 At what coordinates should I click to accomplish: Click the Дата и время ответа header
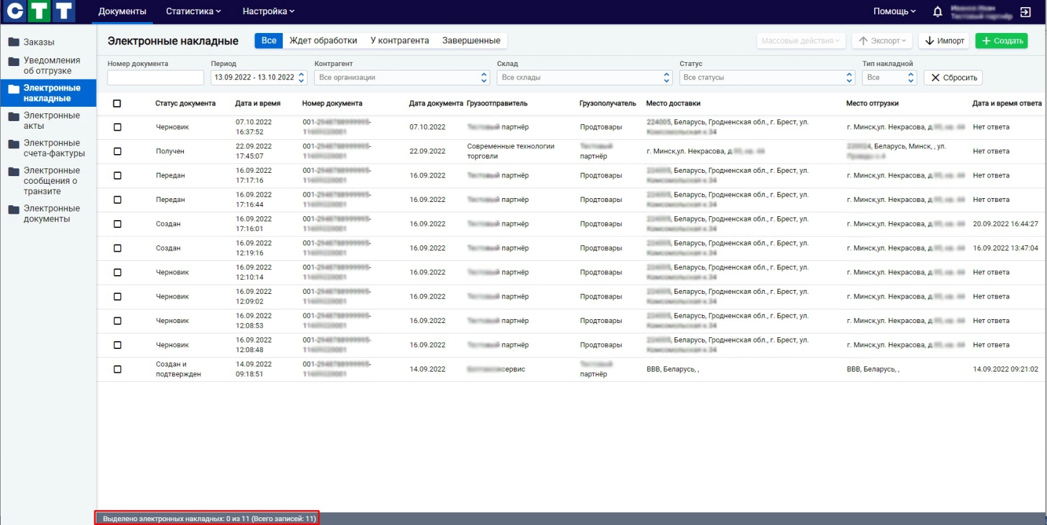click(x=1007, y=104)
